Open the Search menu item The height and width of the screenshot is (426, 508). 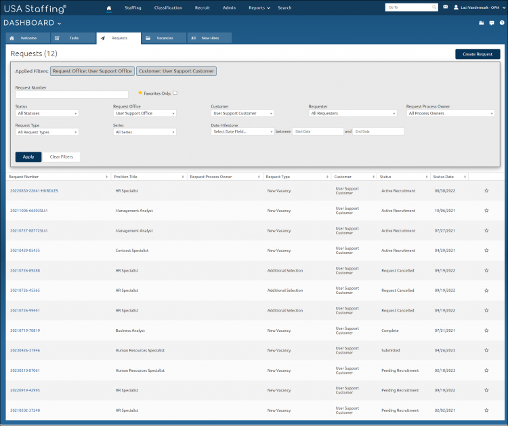pos(284,7)
